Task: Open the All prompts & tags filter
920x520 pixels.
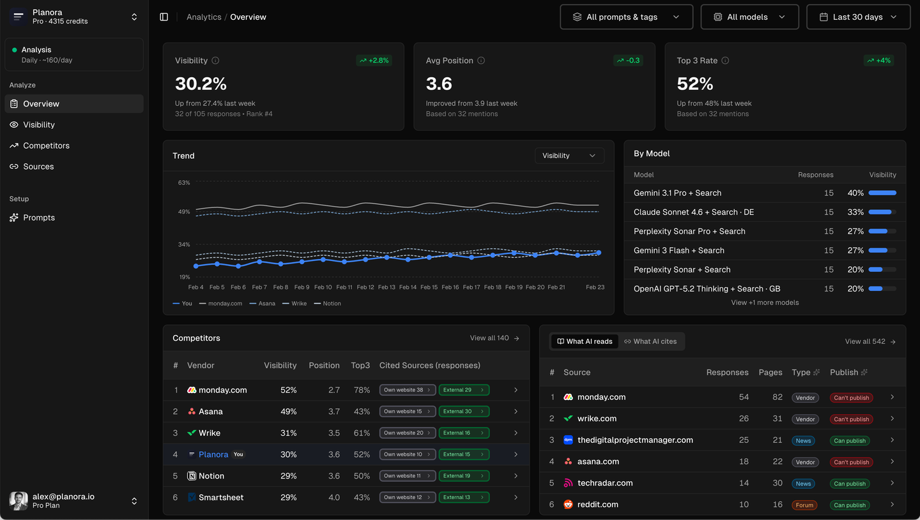Action: (626, 17)
